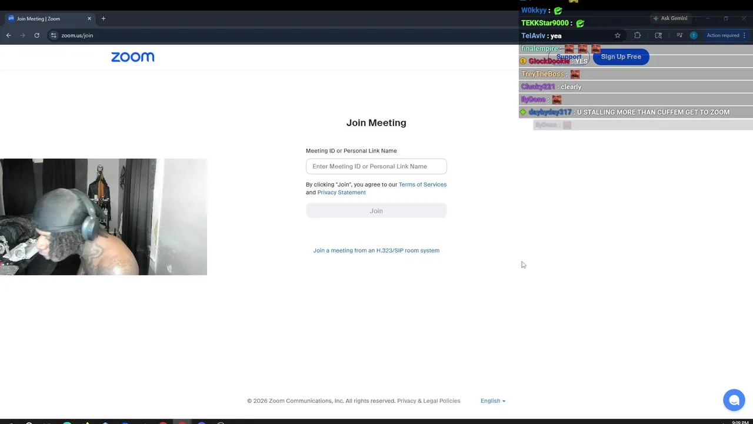The width and height of the screenshot is (753, 424).
Task: Open the browser extensions puzzle icon
Action: [637, 35]
